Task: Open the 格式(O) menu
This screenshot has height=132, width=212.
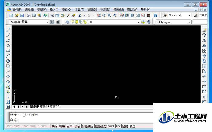Action: point(67,10)
